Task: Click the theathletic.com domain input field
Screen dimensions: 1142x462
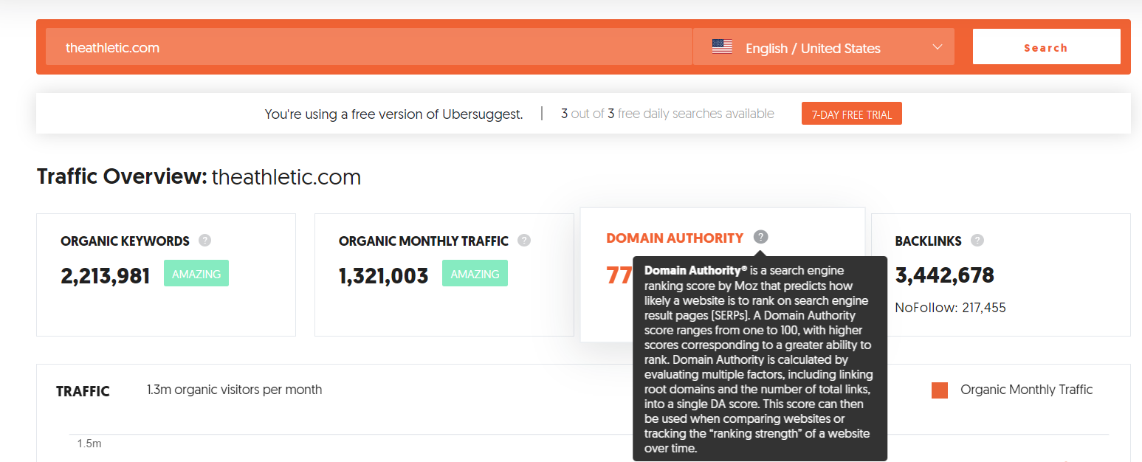Action: tap(369, 47)
